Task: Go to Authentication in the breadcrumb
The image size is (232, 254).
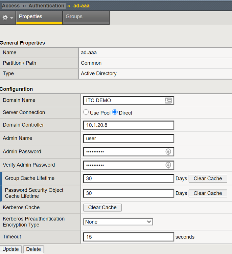Action: click(46, 6)
